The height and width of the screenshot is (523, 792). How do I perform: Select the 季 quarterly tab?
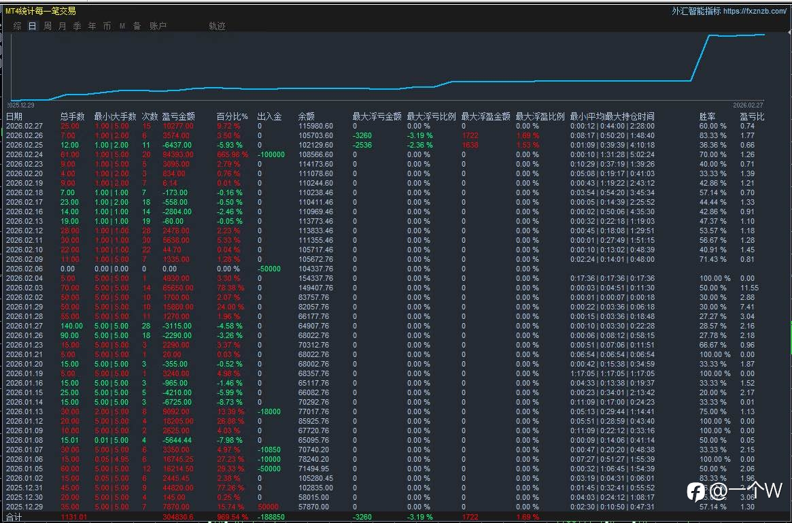78,26
